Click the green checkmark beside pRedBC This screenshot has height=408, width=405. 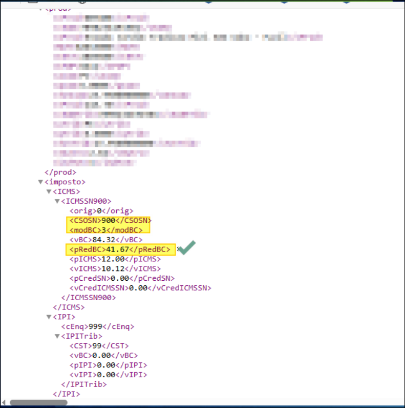click(x=187, y=248)
